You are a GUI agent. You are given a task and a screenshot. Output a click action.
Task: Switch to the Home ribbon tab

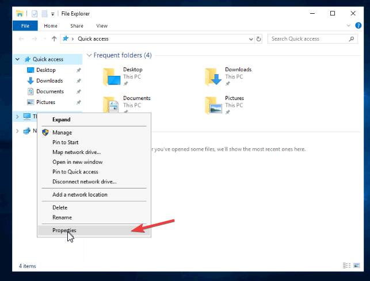tap(51, 26)
